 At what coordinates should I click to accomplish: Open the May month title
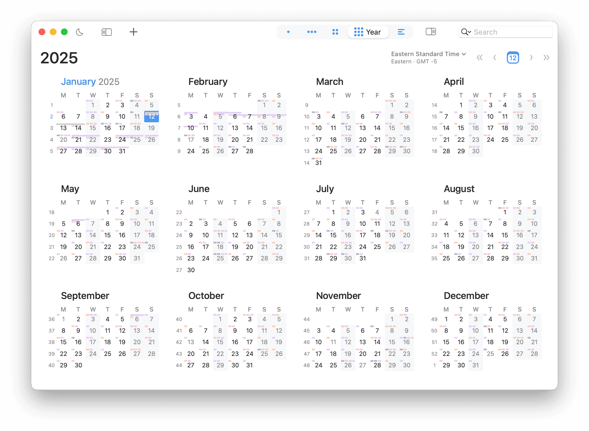70,189
